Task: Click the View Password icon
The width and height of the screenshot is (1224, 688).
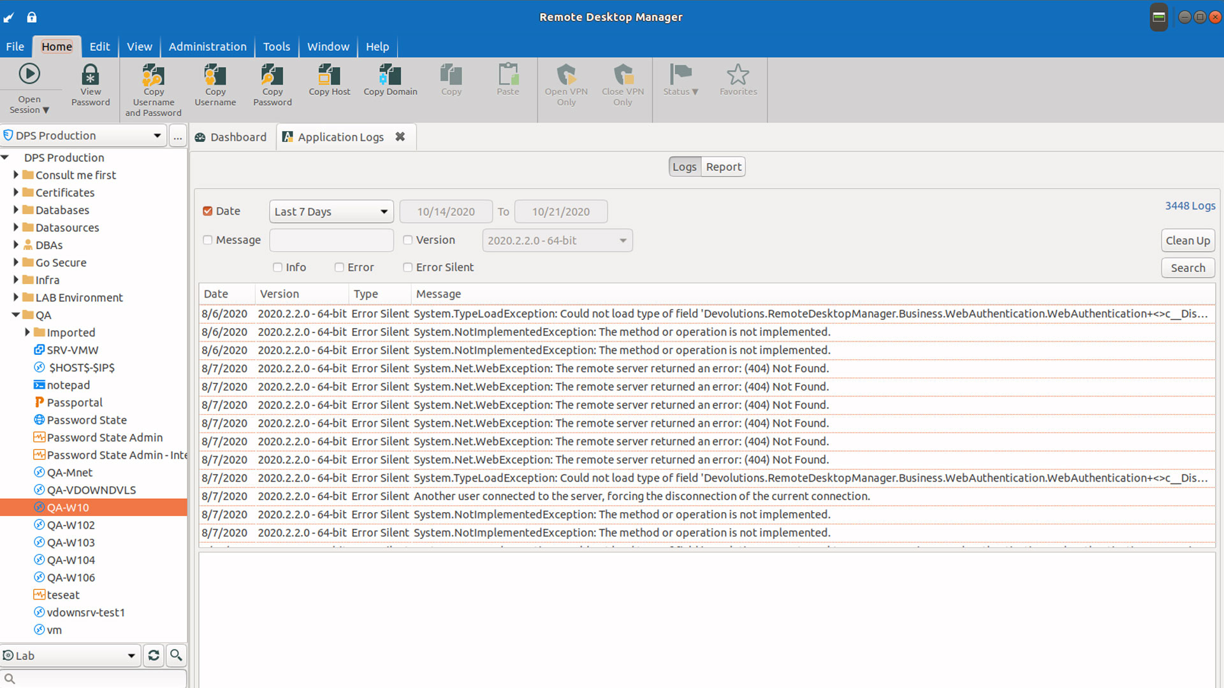Action: [89, 84]
